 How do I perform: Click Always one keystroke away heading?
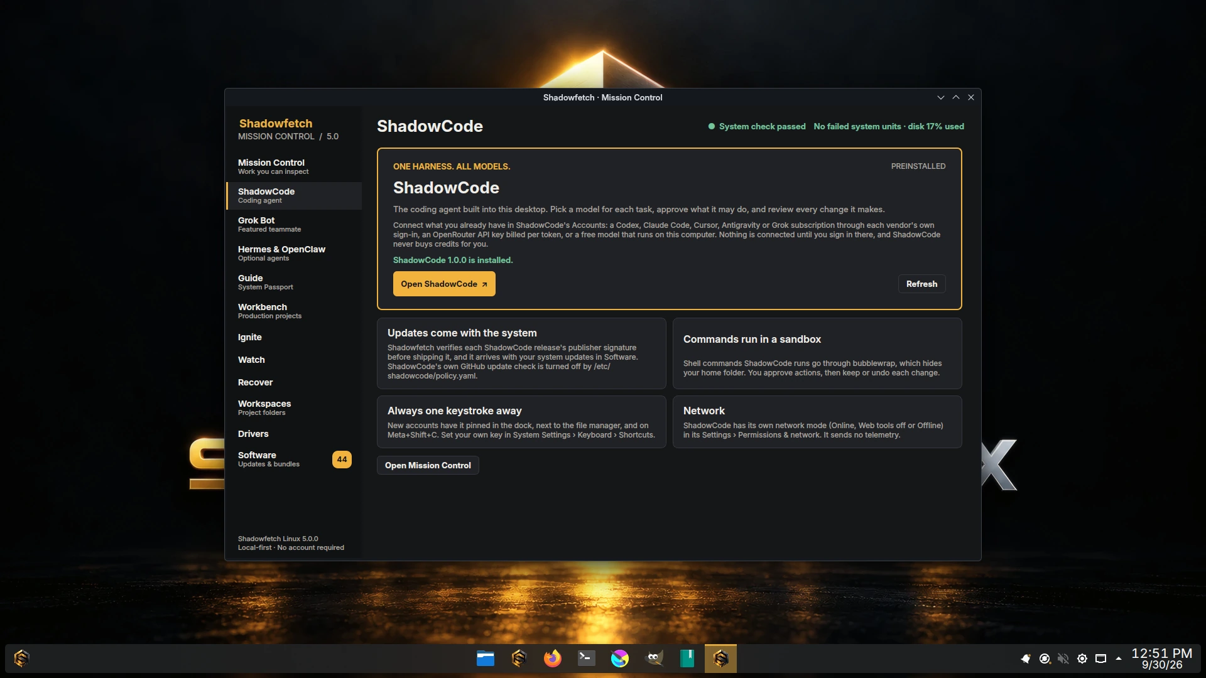[x=454, y=411]
